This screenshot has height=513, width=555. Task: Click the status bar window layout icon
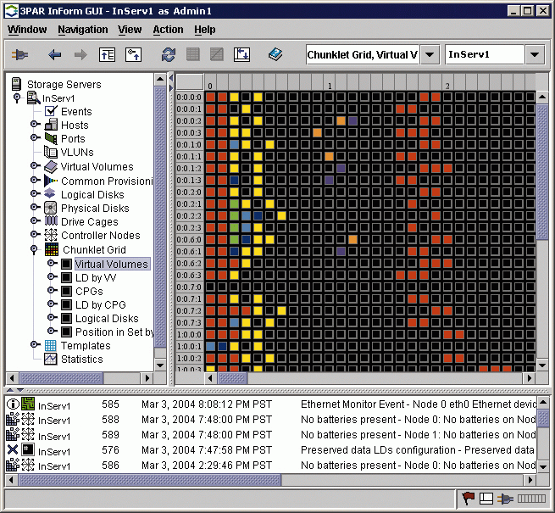[x=486, y=499]
